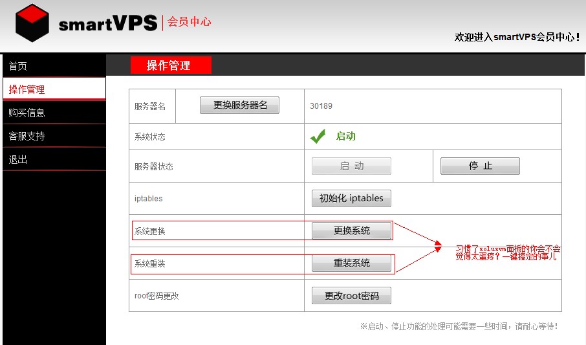Click the 重装系统 button

pos(351,263)
